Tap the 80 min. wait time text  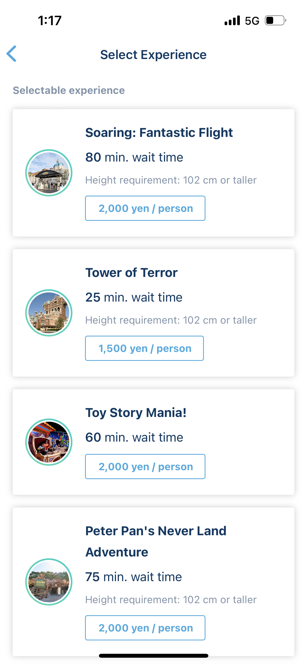[134, 158]
